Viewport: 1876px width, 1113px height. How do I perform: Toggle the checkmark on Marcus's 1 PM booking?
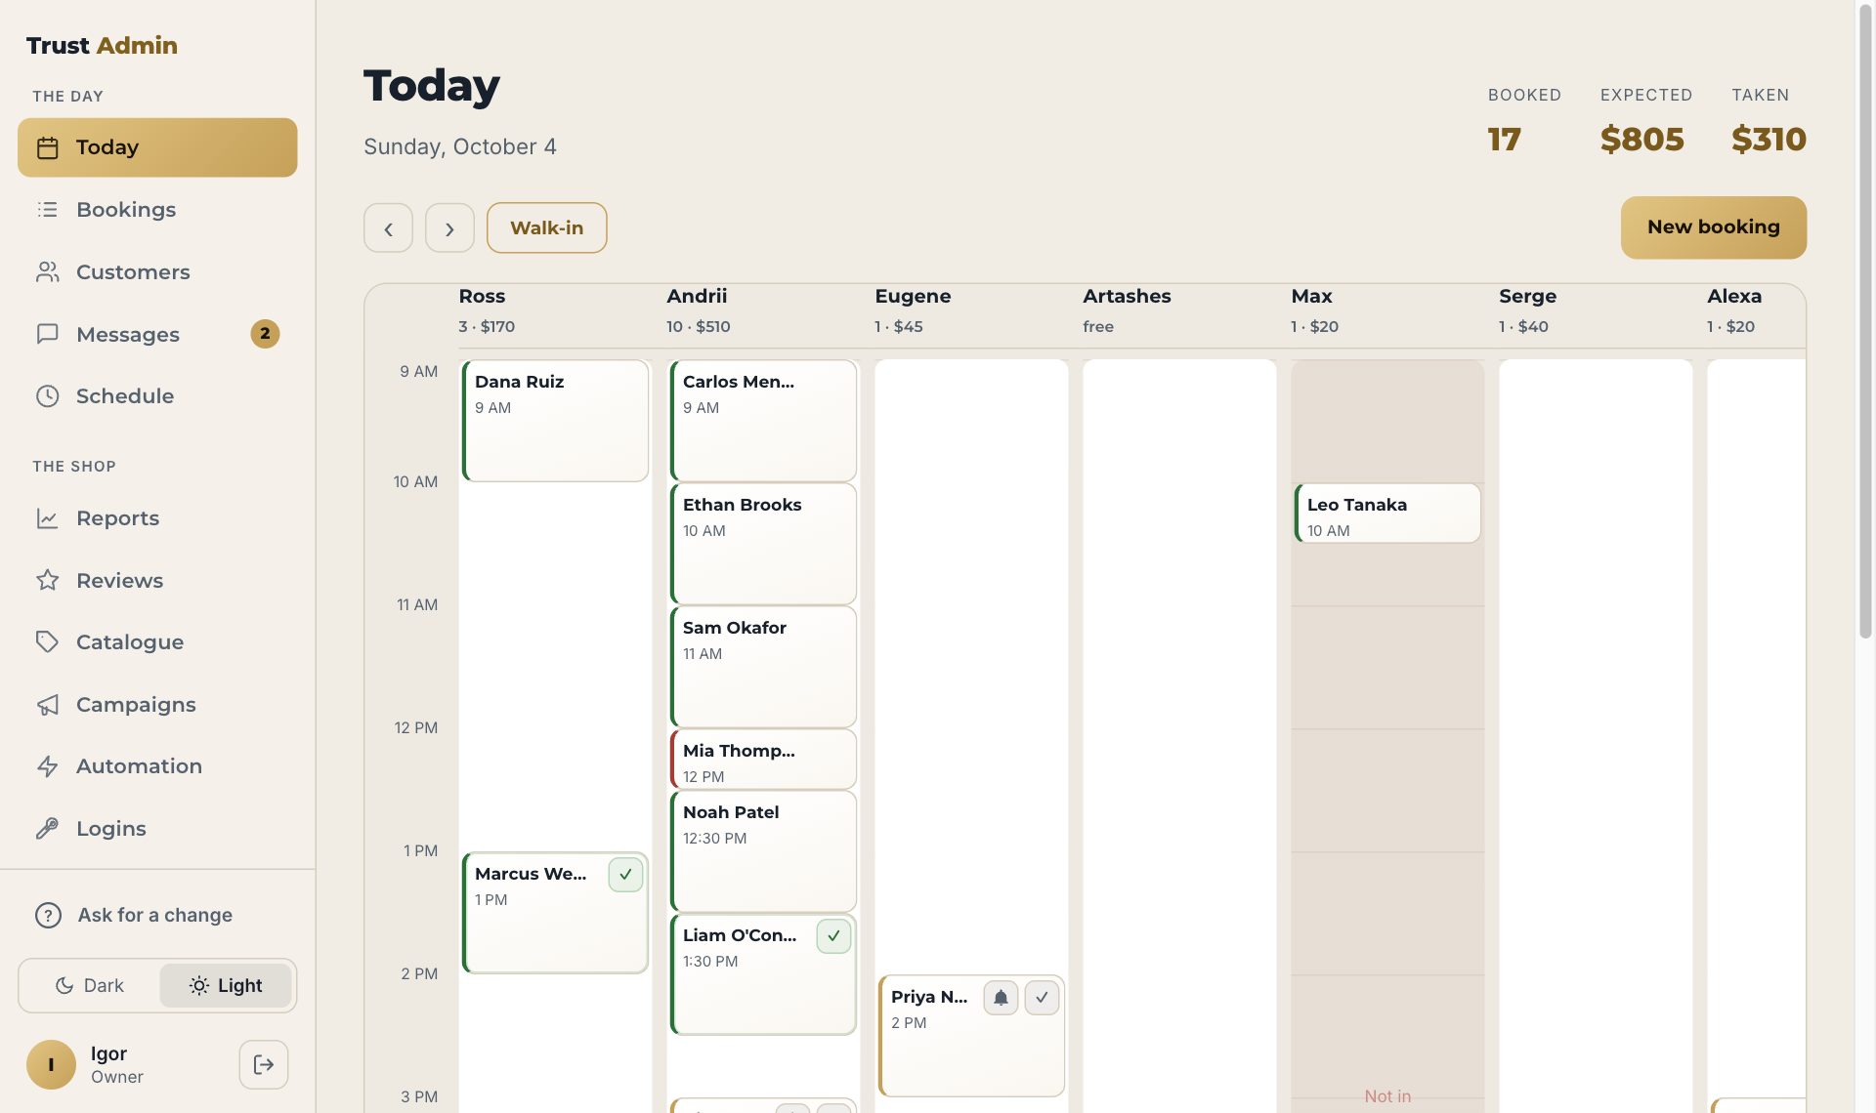pos(625,875)
